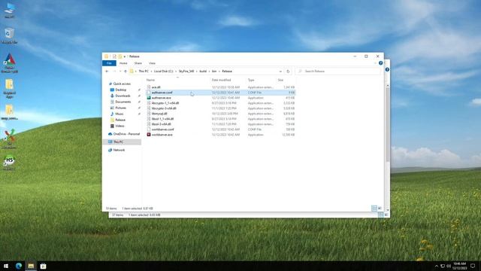Image resolution: width=481 pixels, height=271 pixels.
Task: Open the CMake shortcut on desktop
Action: [x=10, y=63]
